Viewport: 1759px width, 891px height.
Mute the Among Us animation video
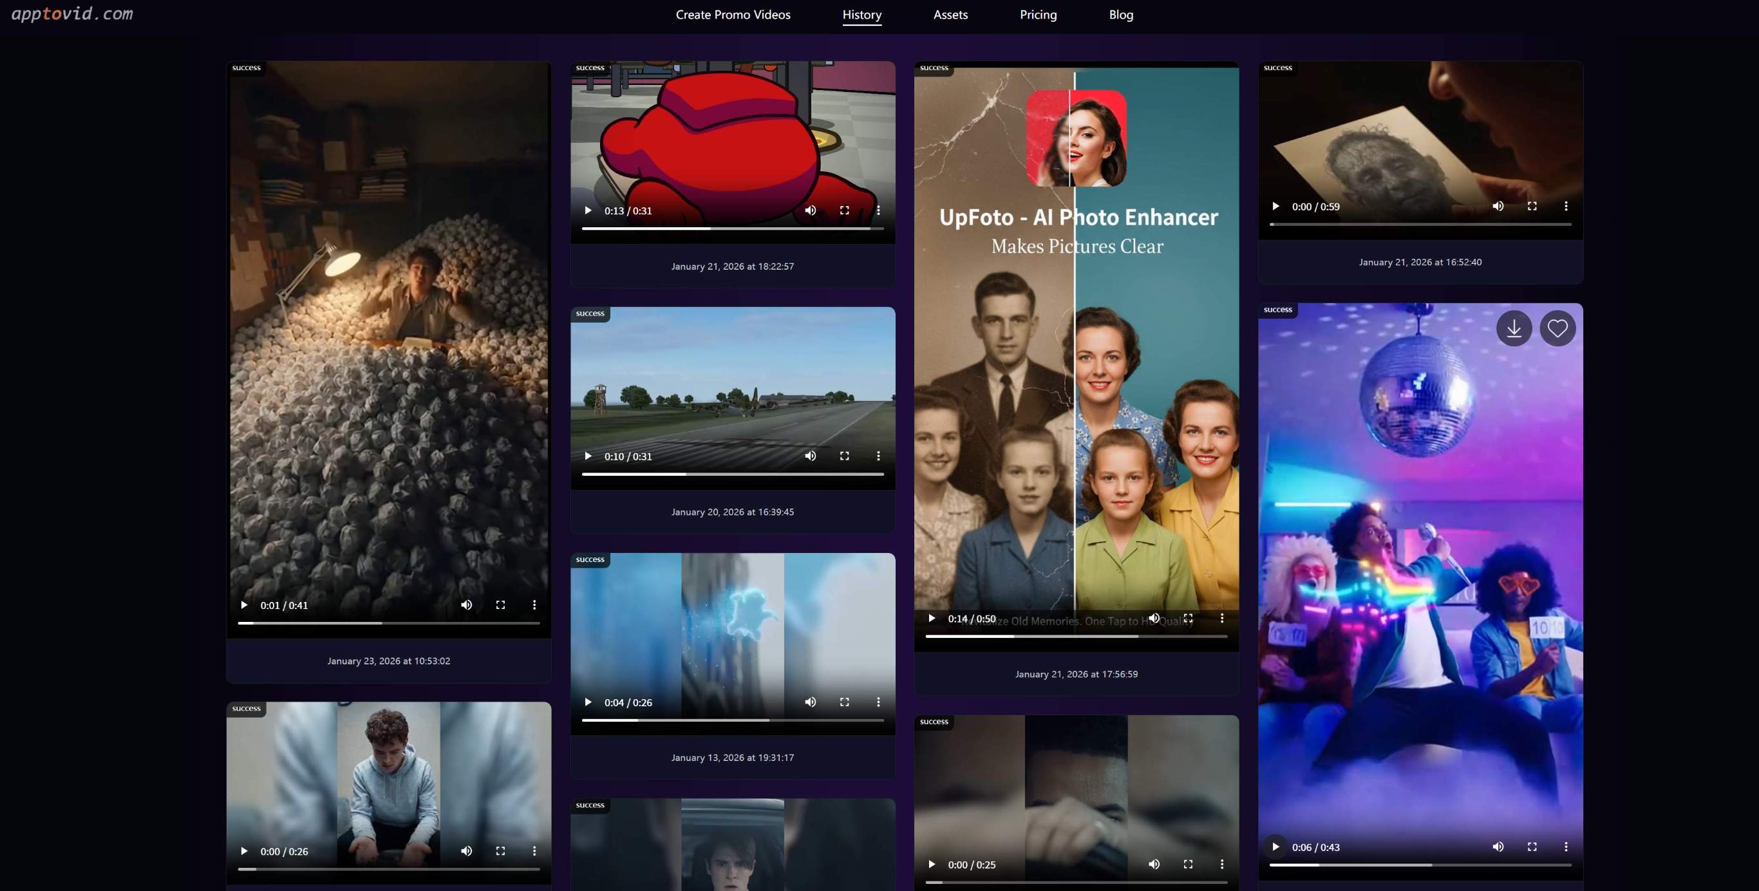[811, 211]
